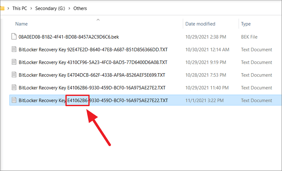282x171 pixels.
Task: Select the file name ending in 16A975AE27E2.TXT
Action: (92, 88)
